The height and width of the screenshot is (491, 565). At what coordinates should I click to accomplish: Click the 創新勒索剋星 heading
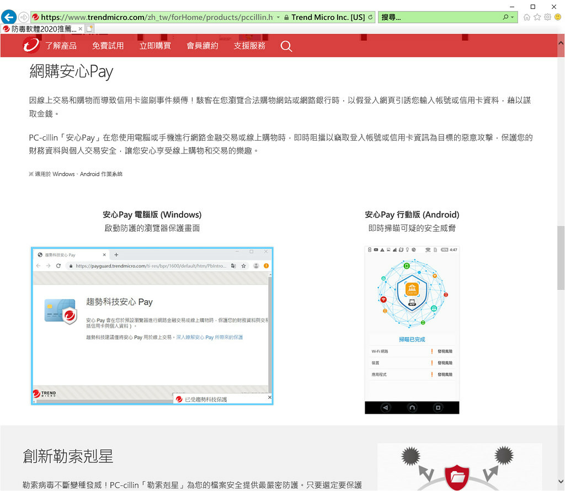pos(68,456)
